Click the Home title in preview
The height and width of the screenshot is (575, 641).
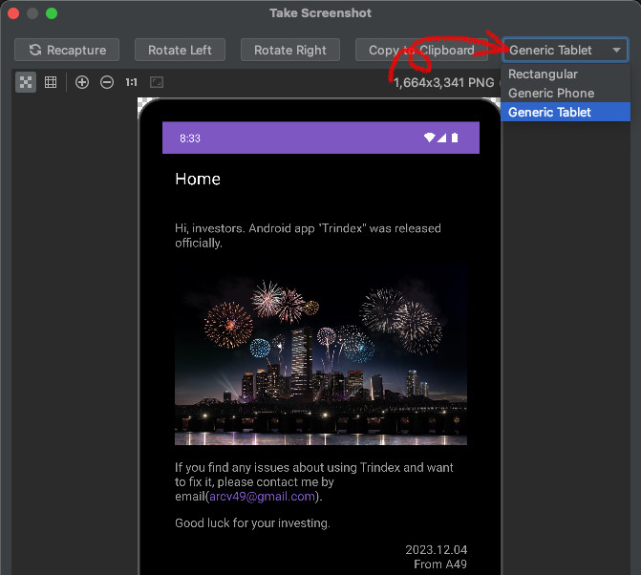(198, 179)
